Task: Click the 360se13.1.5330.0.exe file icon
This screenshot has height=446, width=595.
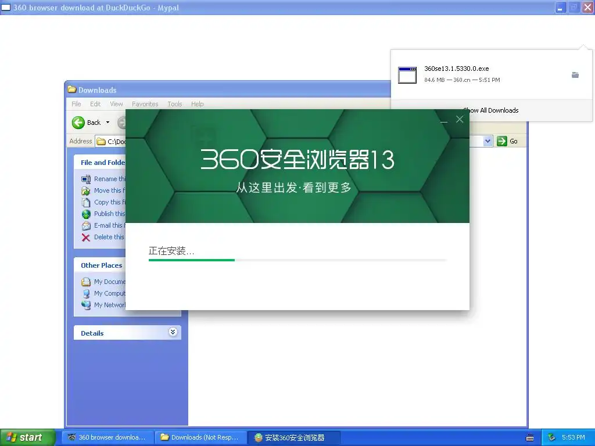Action: 407,75
